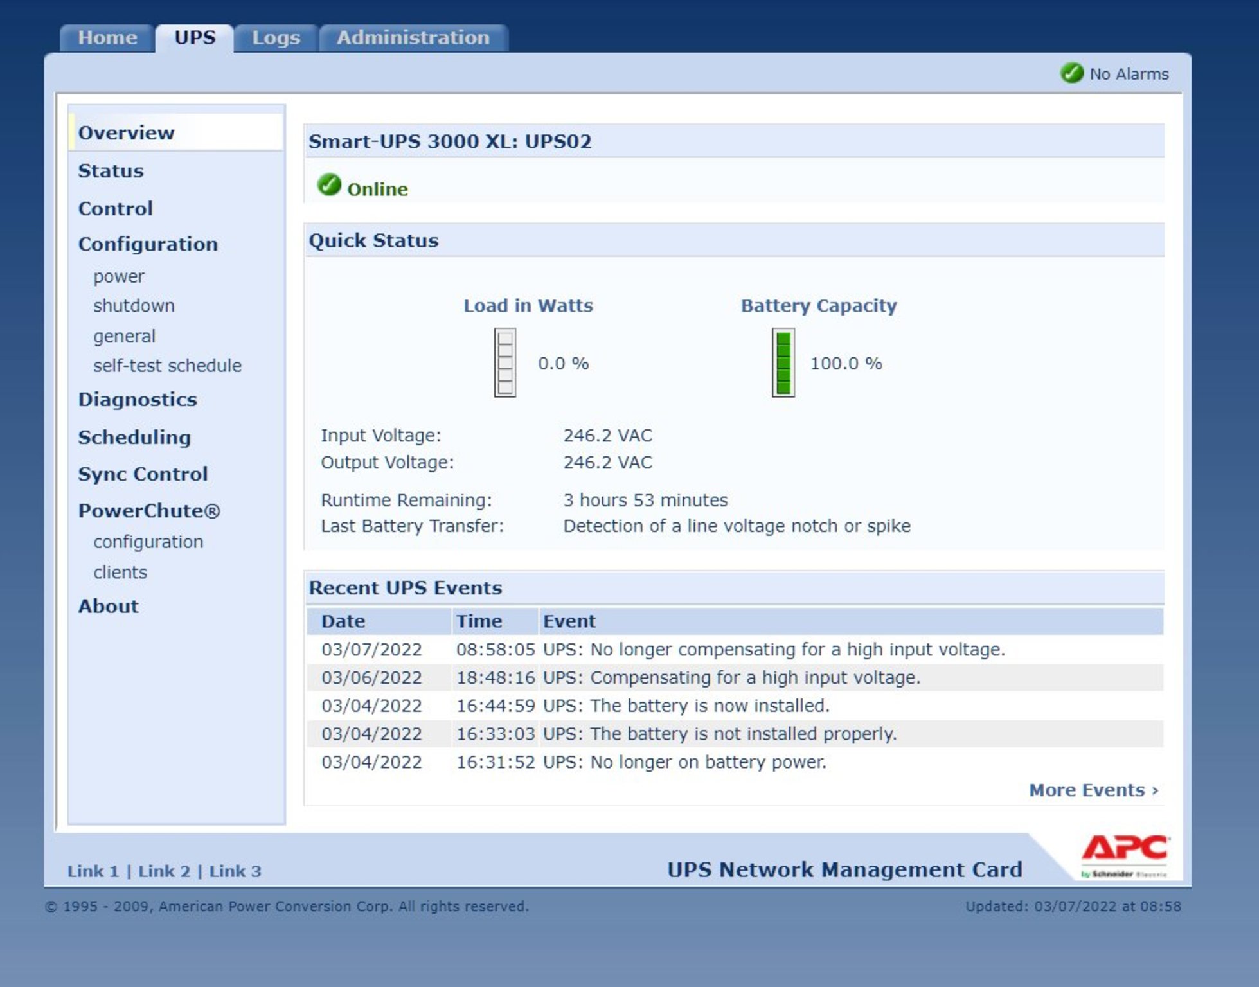1259x987 pixels.
Task: Go to power configuration
Action: [119, 276]
